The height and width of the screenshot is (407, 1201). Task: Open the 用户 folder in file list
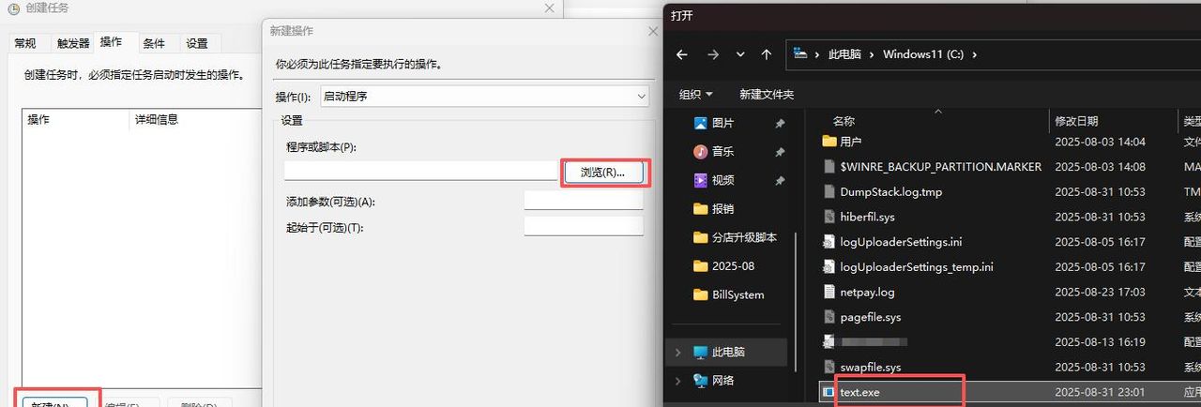850,142
